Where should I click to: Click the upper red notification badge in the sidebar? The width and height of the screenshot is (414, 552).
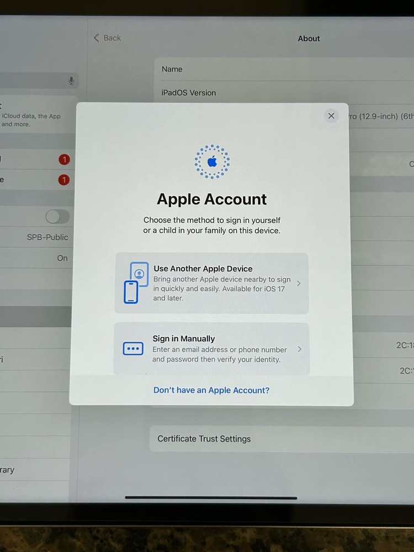(x=64, y=160)
